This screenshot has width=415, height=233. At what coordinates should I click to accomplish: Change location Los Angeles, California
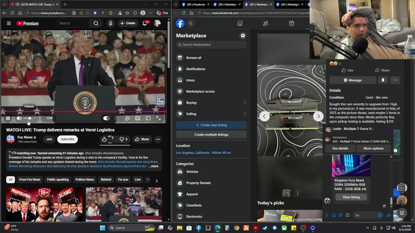tap(203, 153)
